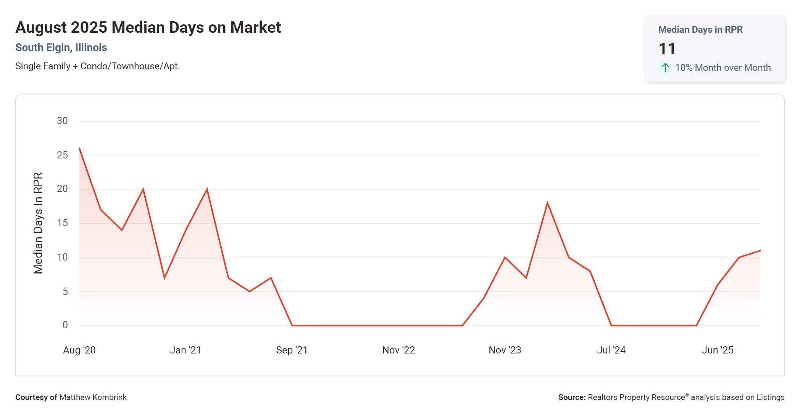Viewport: 800px width, 419px height.
Task: Click the South Elgin, Illinois subtitle
Action: click(x=61, y=48)
